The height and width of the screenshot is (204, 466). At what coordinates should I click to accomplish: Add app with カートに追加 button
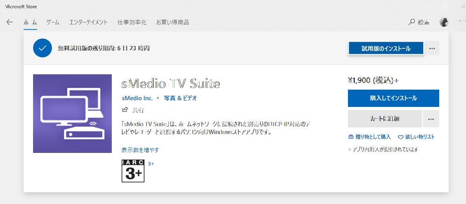(385, 119)
